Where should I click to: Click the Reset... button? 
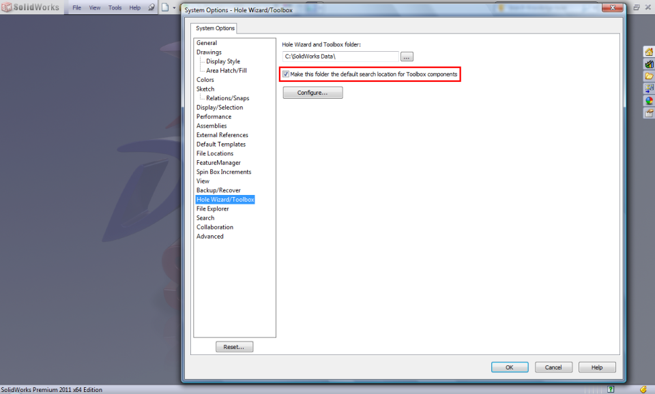tap(234, 347)
